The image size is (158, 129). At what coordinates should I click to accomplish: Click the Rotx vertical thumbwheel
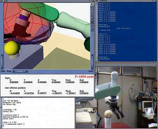point(2,61)
